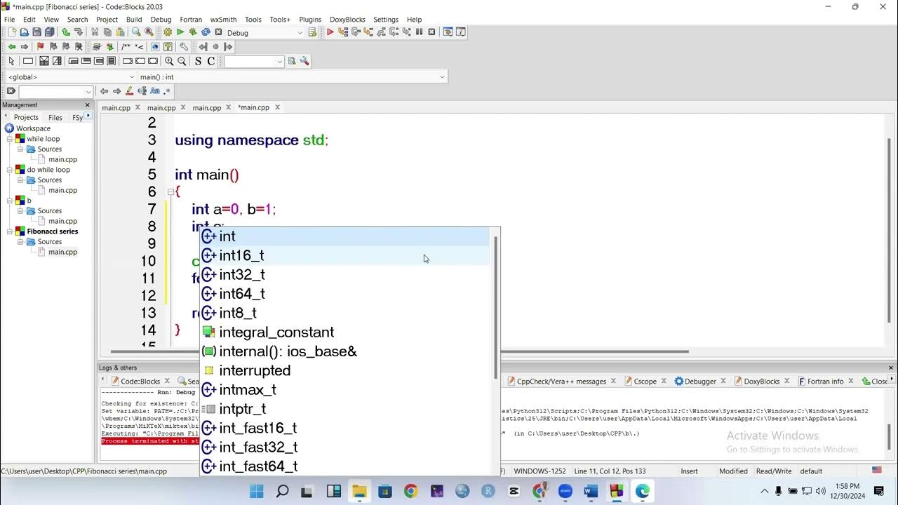
Task: Open the Build menu
Action: pos(134,20)
